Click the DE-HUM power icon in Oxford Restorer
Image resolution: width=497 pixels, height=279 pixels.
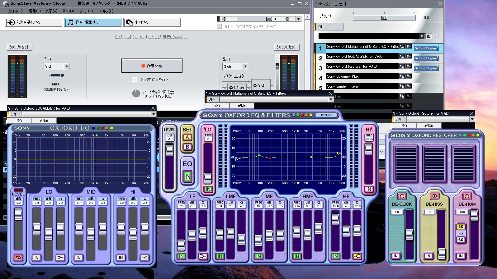(467, 196)
